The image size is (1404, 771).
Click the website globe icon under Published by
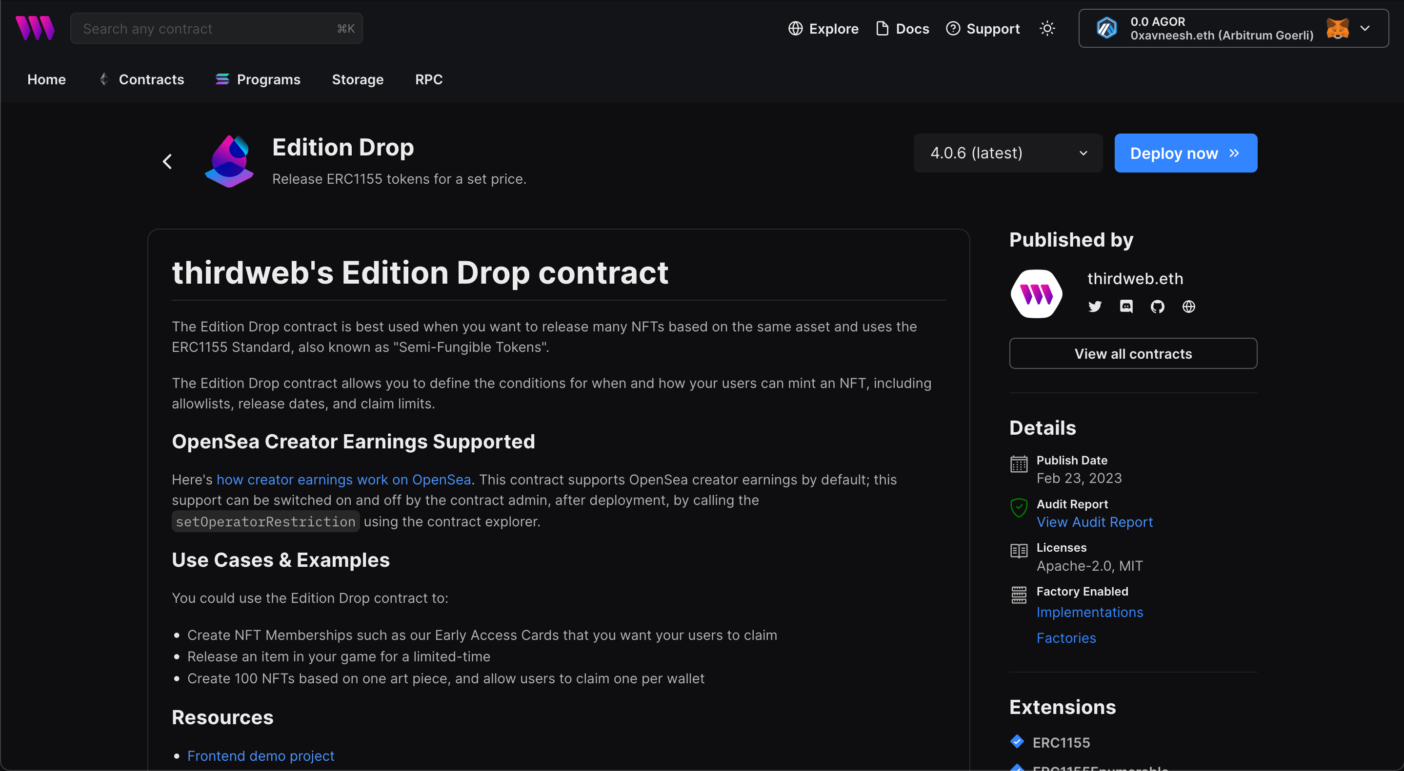1189,307
